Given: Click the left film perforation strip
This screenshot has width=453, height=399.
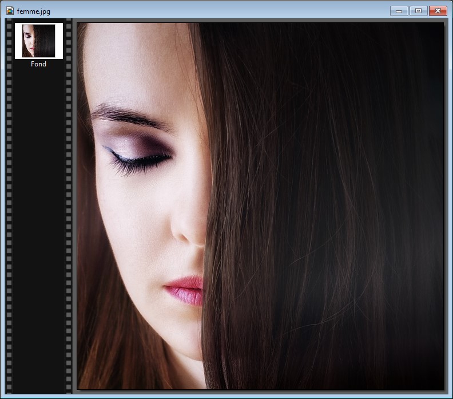Looking at the screenshot, I should pos(9,229).
